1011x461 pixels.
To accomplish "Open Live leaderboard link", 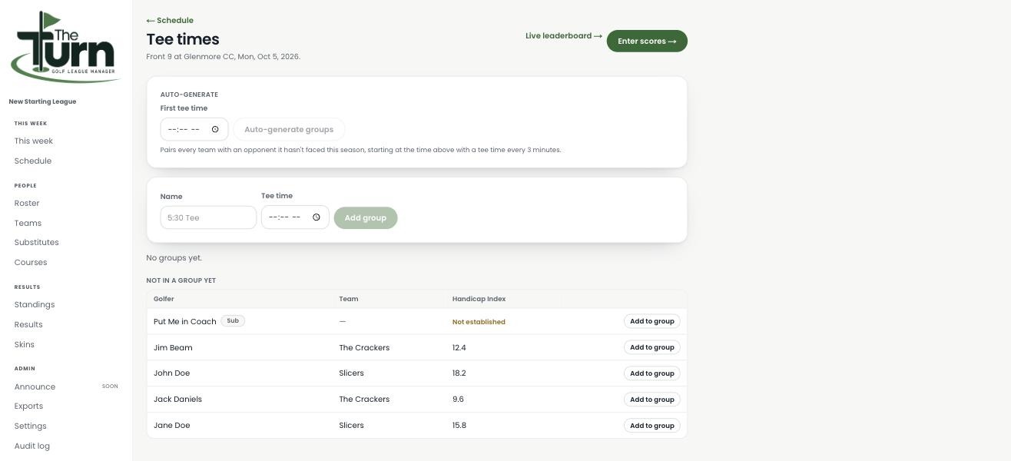I will [564, 35].
